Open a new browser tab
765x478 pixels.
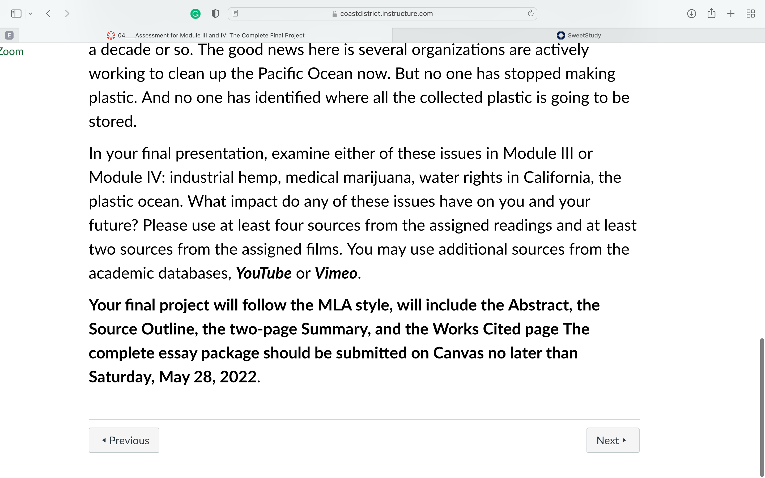[731, 14]
